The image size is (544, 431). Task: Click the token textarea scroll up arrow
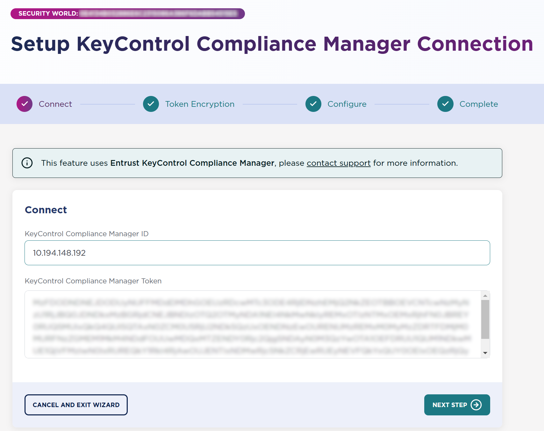[x=485, y=296]
